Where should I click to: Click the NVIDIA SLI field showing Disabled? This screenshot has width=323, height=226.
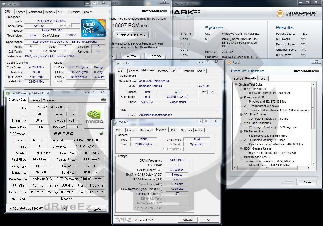pyautogui.click(x=66, y=199)
